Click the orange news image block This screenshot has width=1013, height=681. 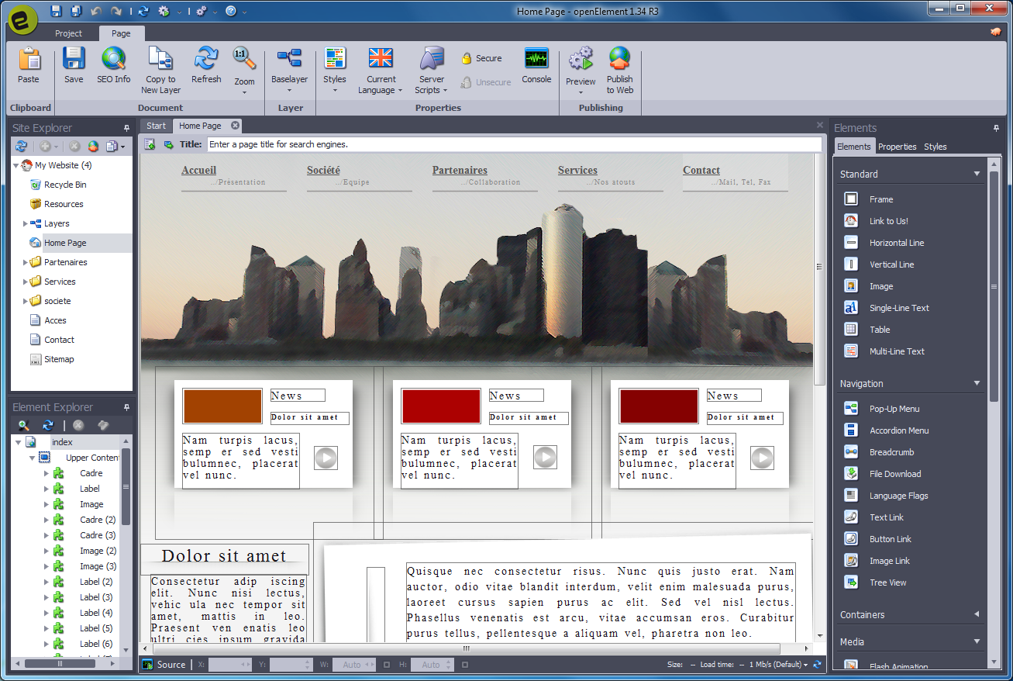[223, 406]
